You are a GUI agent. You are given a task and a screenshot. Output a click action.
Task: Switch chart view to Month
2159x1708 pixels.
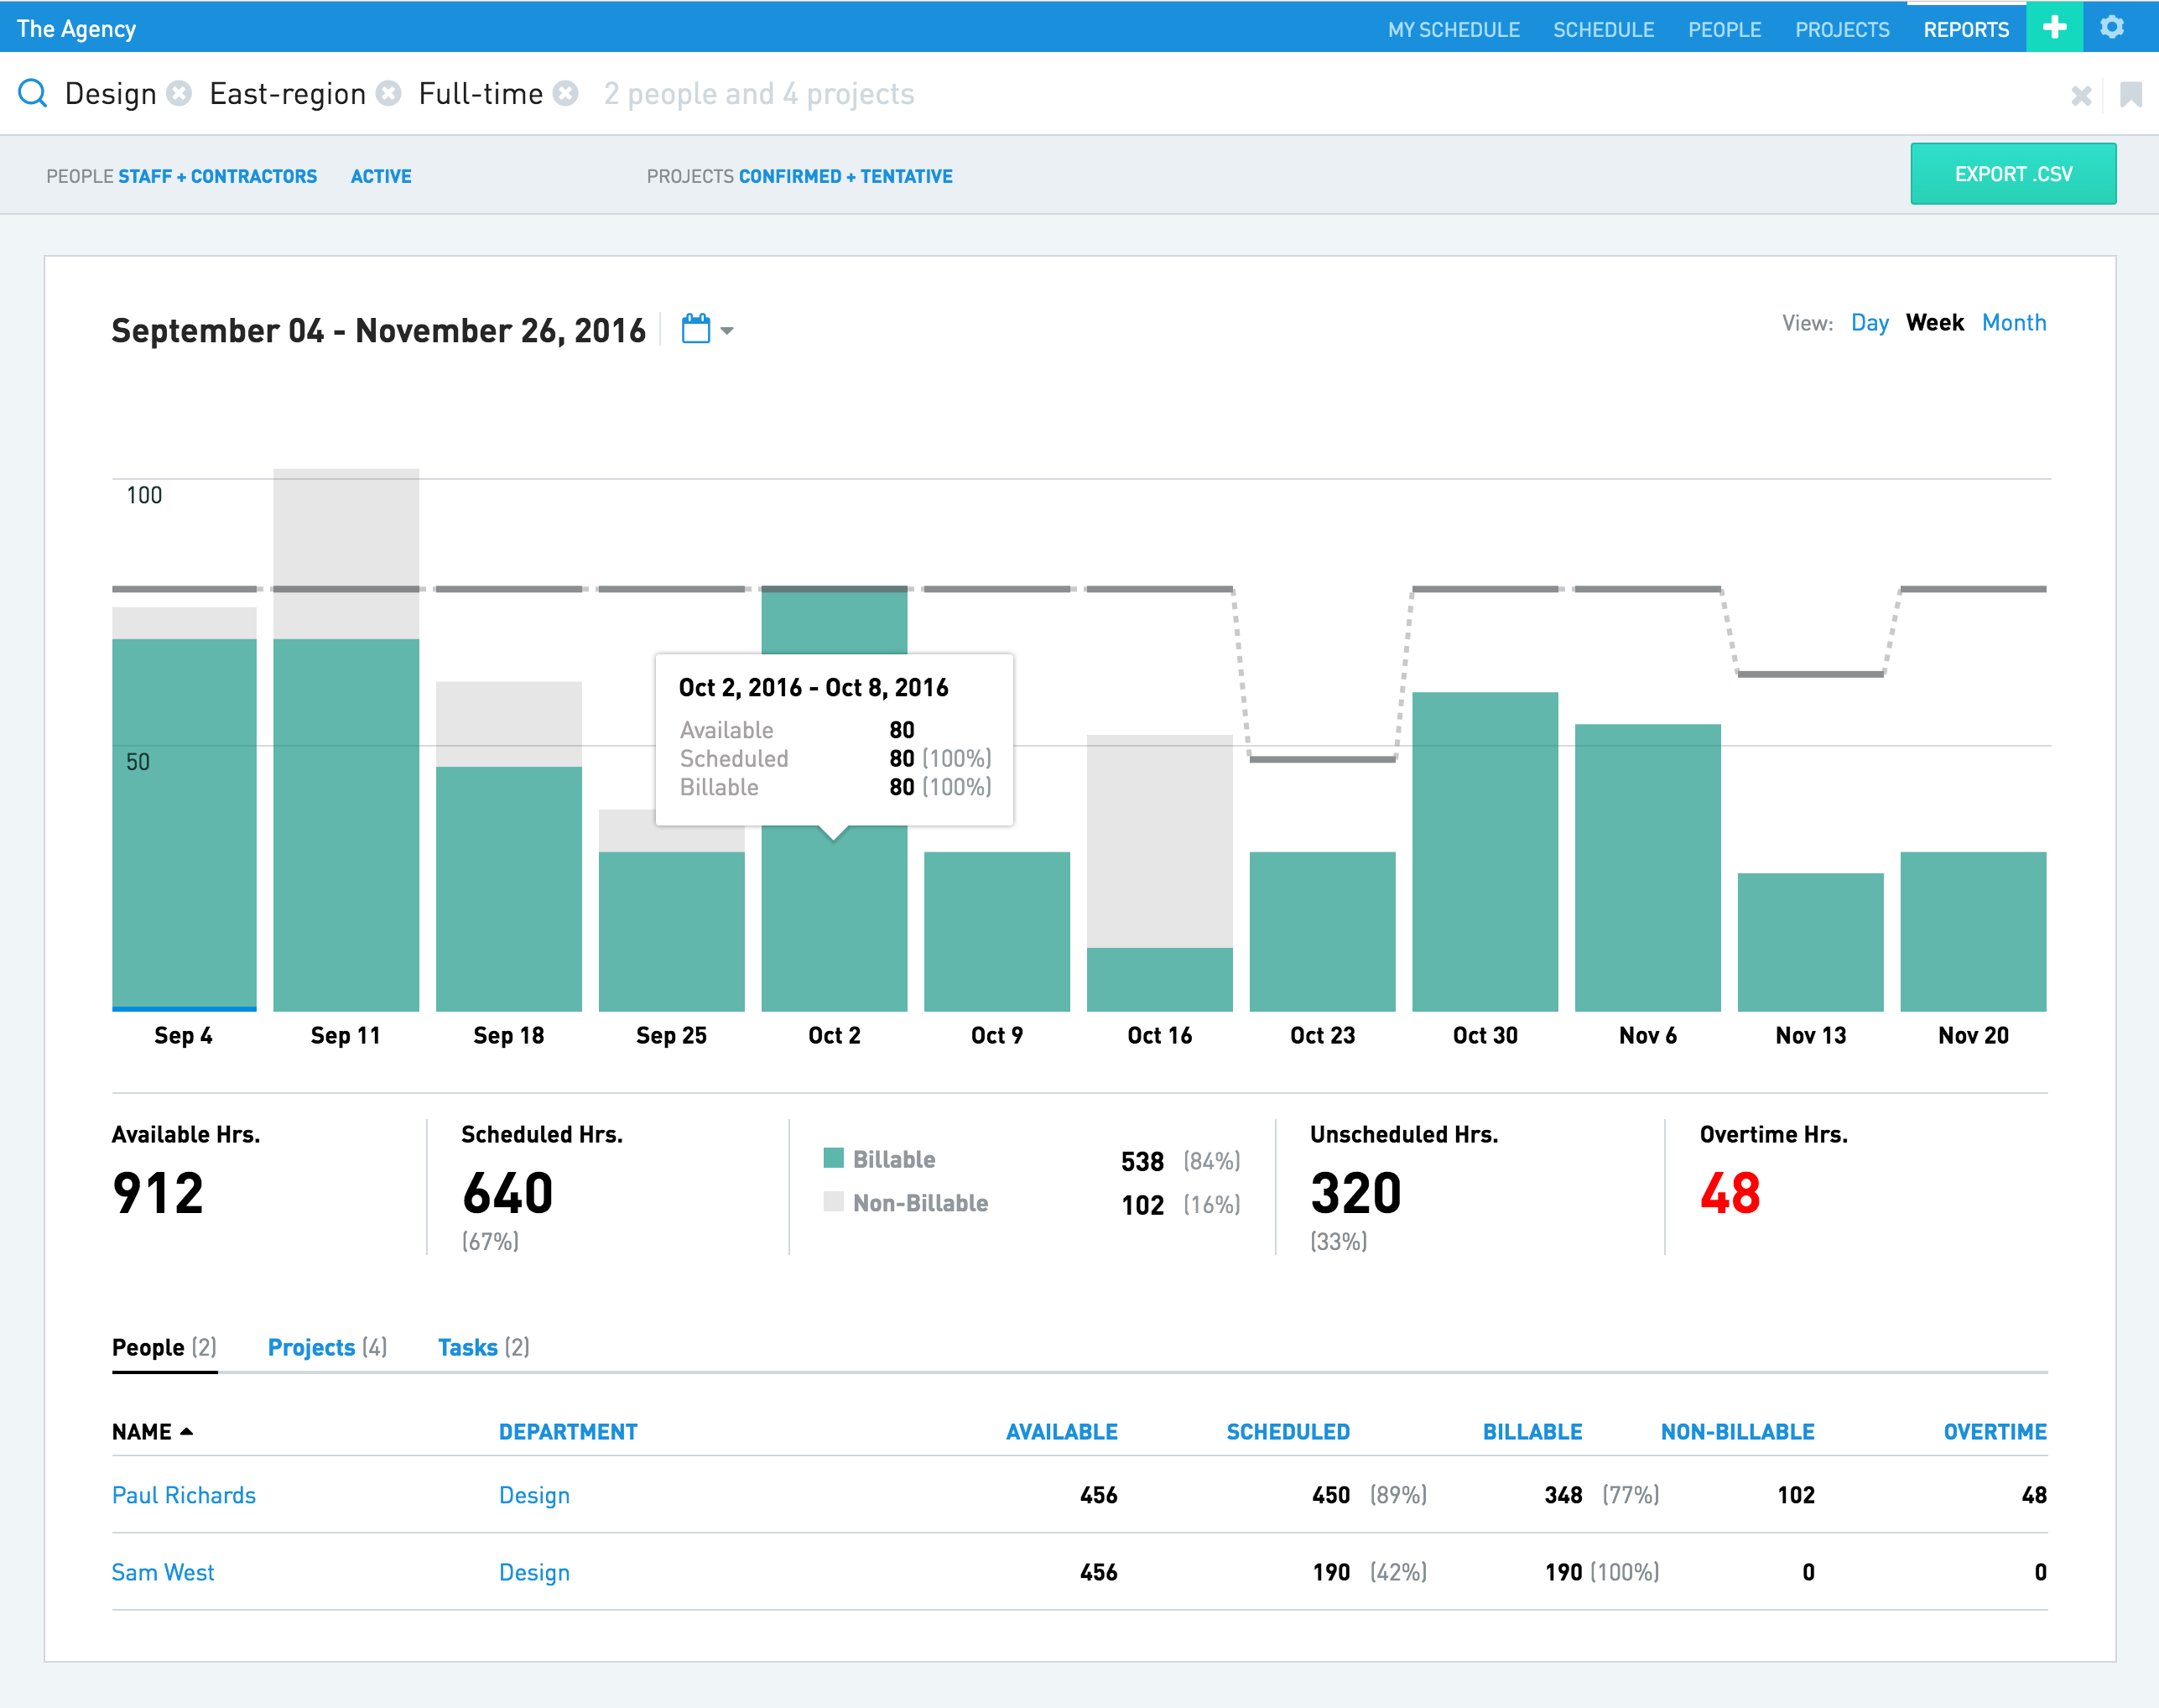tap(2013, 323)
